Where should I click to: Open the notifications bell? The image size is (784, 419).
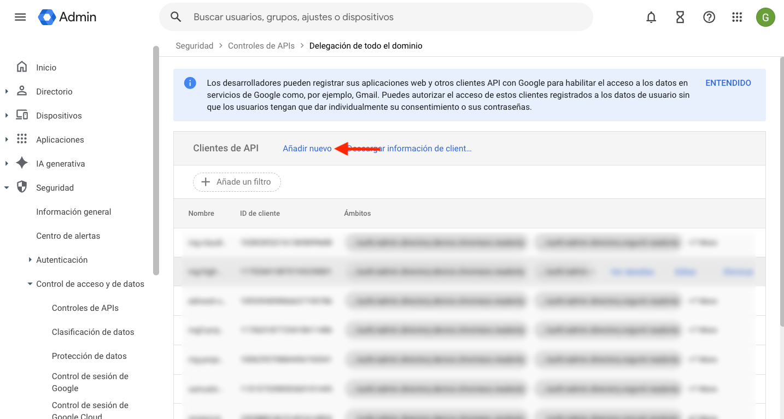(651, 17)
